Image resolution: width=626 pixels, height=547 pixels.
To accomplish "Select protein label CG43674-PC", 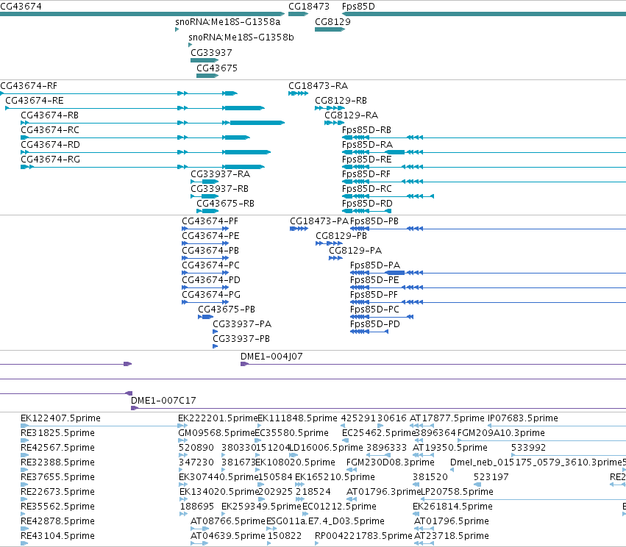I will coord(211,265).
